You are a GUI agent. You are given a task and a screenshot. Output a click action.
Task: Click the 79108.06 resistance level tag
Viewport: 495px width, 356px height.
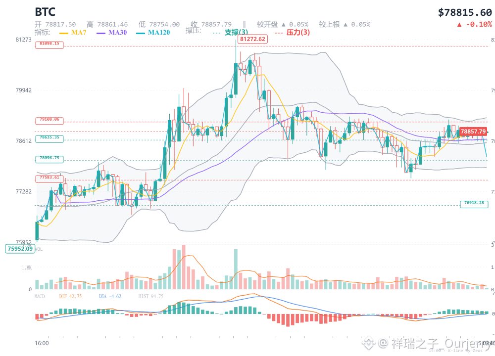pos(49,121)
